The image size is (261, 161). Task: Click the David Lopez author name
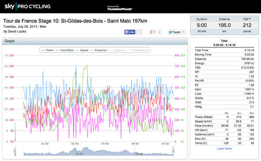pyautogui.click(x=17, y=31)
